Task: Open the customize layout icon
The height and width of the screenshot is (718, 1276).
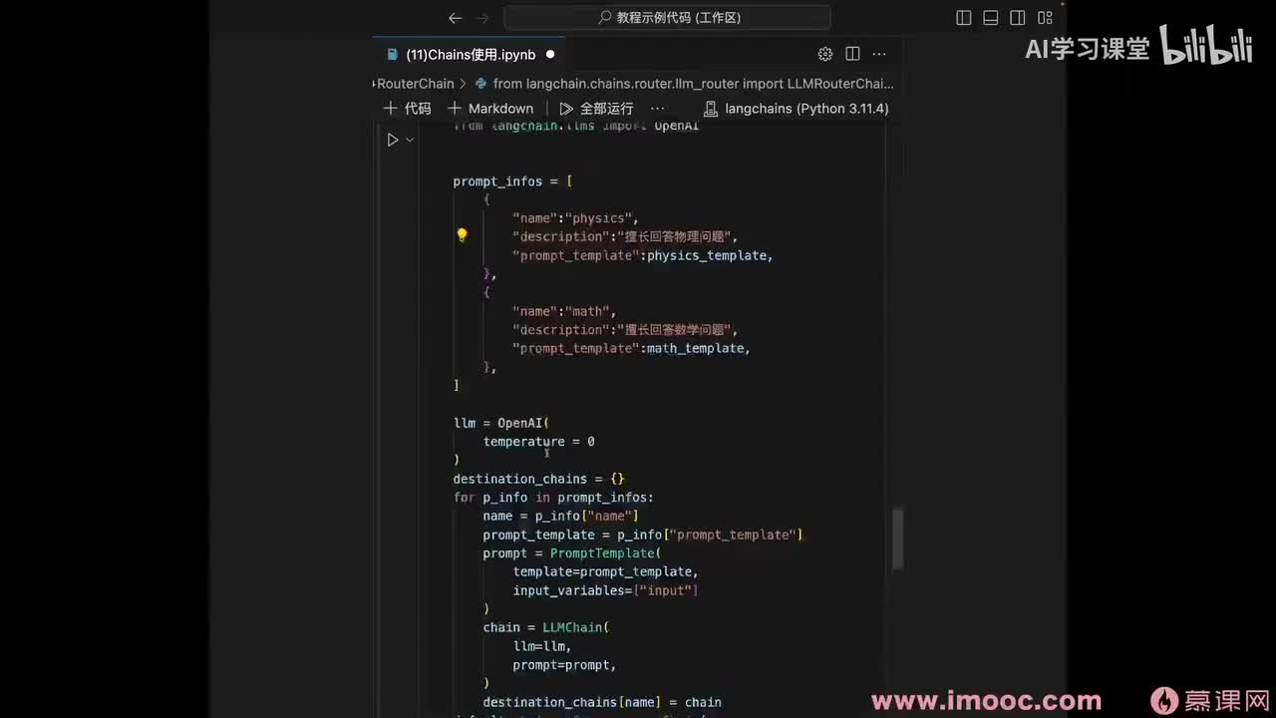Action: coord(1045,18)
